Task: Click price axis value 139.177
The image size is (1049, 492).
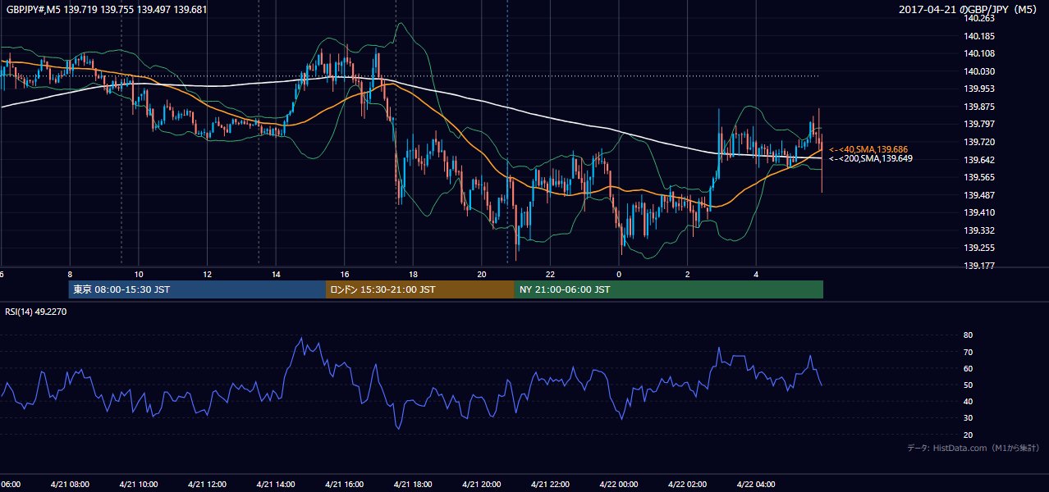Action: 981,266
